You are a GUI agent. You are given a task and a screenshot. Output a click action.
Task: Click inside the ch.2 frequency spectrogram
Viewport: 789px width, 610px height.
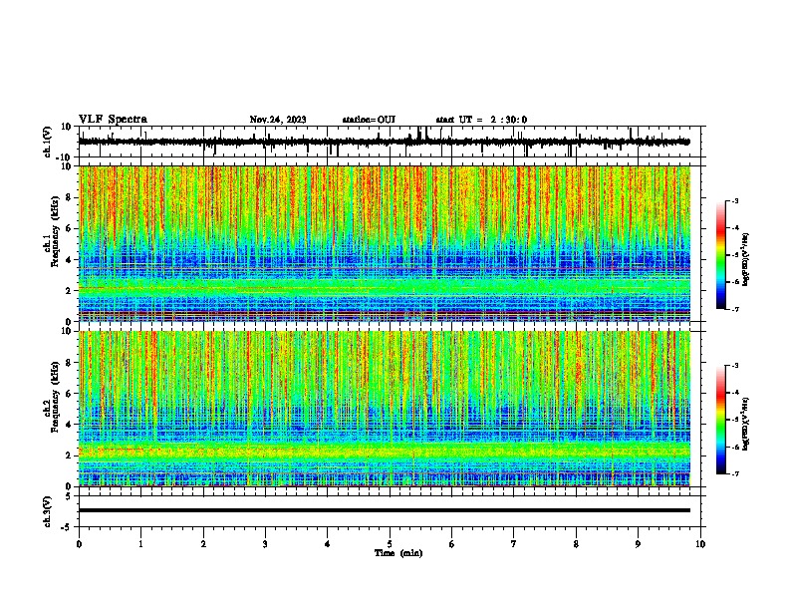(x=385, y=409)
